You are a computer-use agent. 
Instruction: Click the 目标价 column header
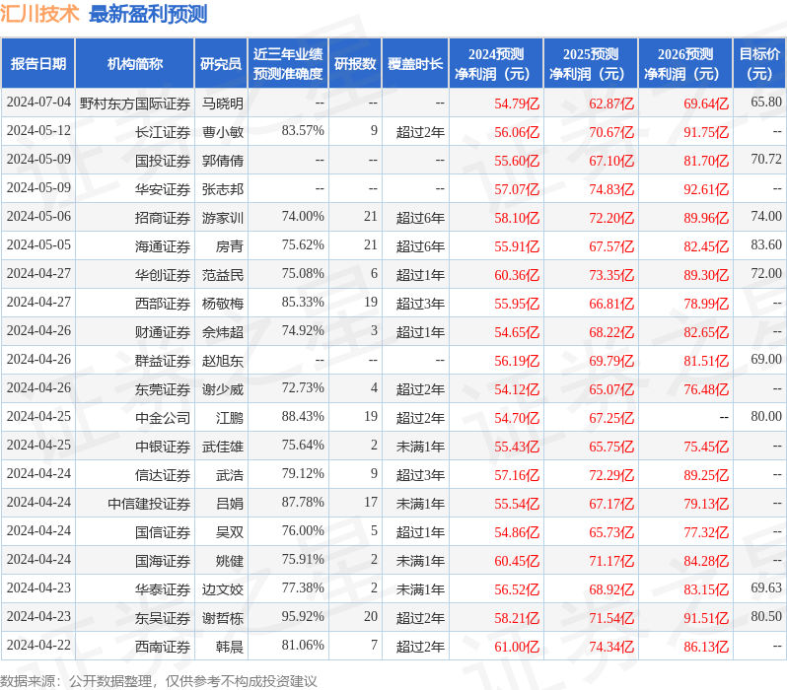pos(760,63)
